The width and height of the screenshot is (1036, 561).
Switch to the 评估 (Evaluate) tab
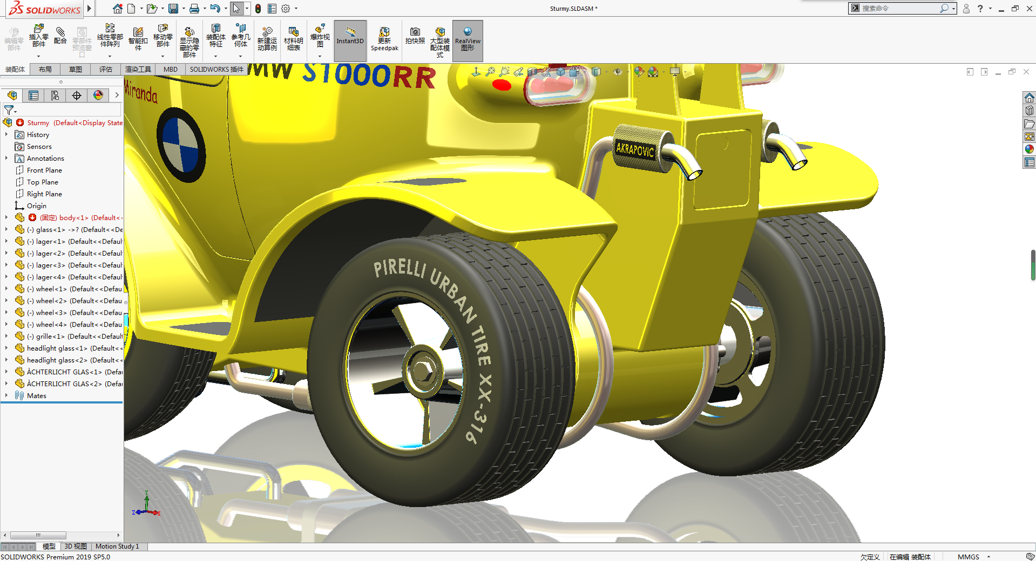(x=106, y=70)
